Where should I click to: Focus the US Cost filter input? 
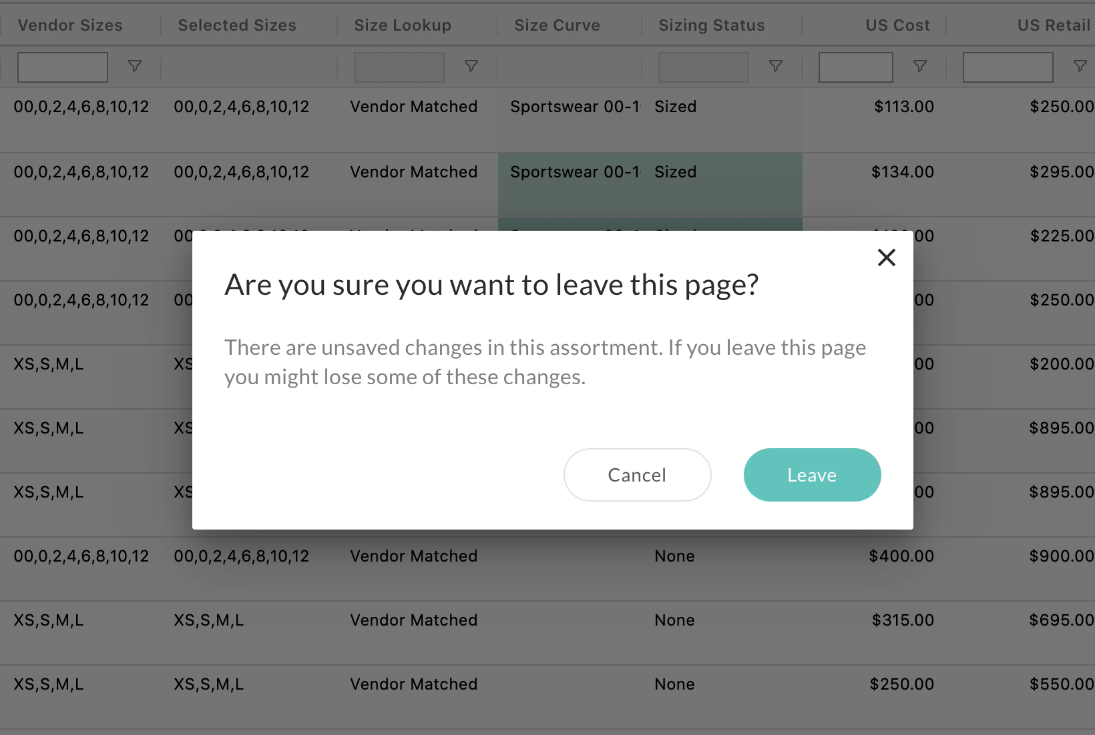coord(856,67)
